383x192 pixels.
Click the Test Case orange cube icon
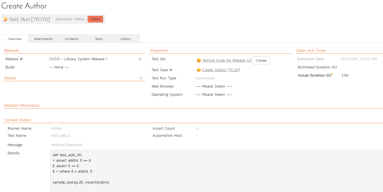click(x=199, y=70)
